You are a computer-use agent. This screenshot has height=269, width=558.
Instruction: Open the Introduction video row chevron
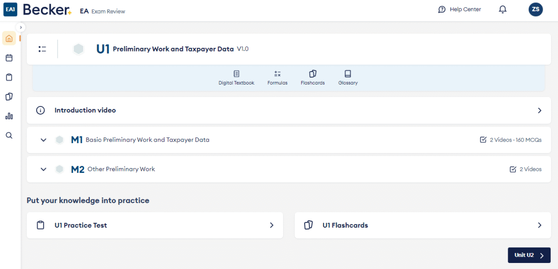[x=539, y=111]
